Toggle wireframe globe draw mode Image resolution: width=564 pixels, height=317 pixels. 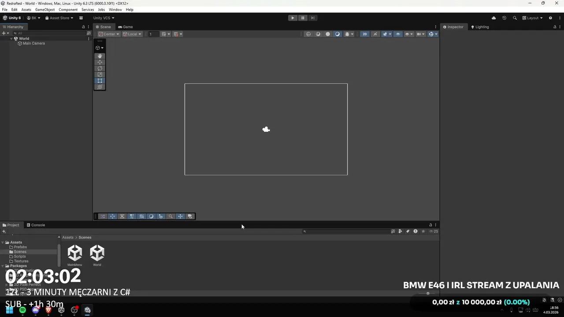(308, 34)
